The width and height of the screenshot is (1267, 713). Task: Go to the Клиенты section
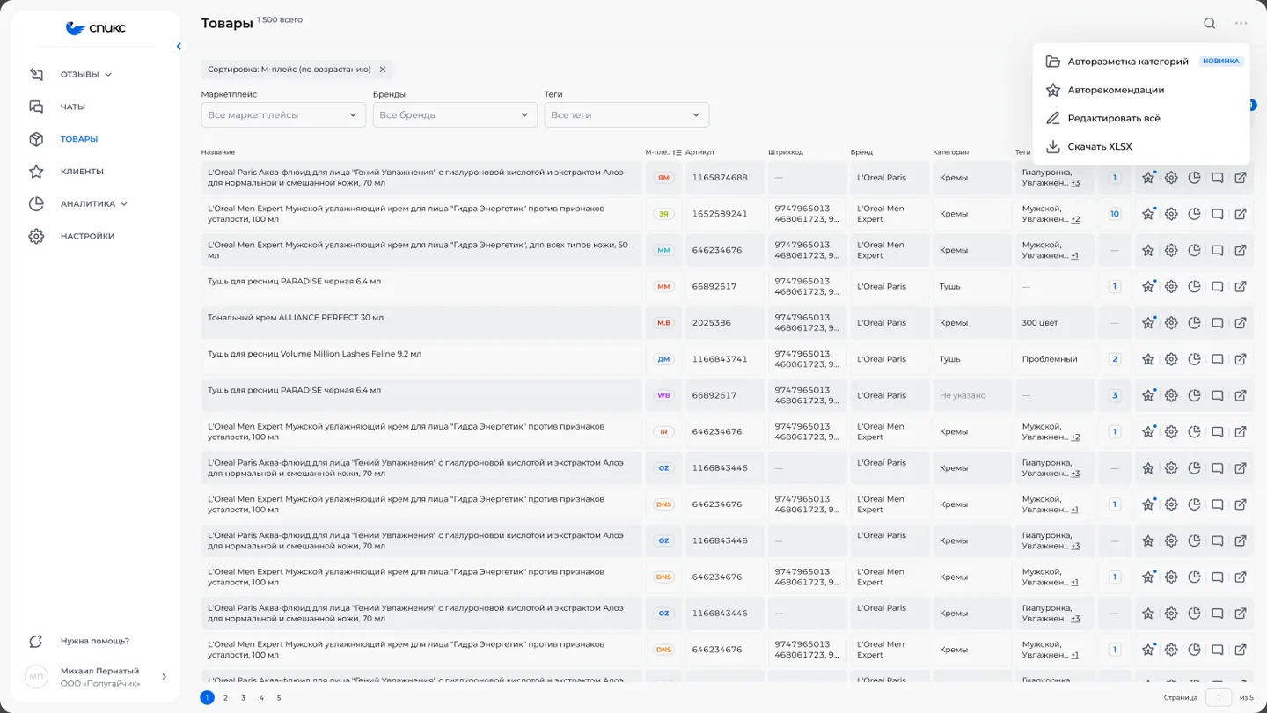click(x=82, y=172)
